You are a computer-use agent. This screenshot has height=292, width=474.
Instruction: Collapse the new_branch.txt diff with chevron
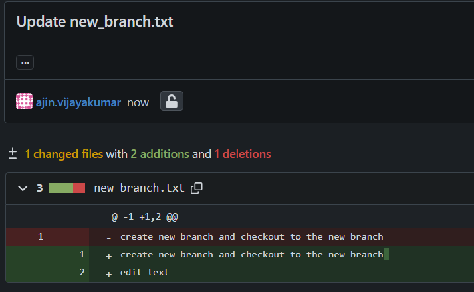click(22, 188)
